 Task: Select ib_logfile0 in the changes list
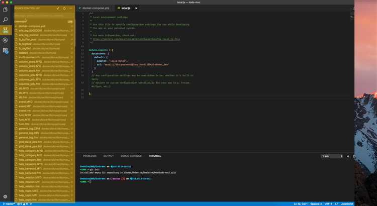pos(44,44)
